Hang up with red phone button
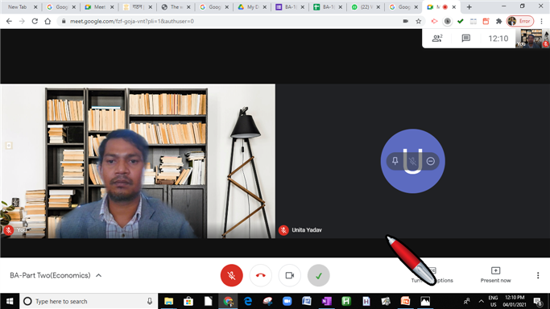The height and width of the screenshot is (309, 550). (261, 275)
